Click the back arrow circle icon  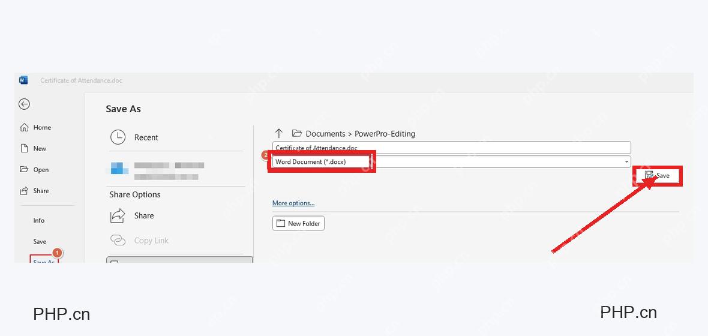pyautogui.click(x=24, y=104)
